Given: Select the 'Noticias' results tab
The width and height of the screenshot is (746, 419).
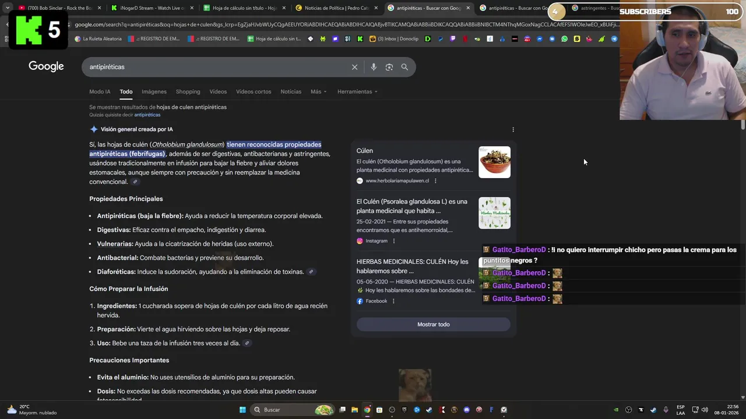Looking at the screenshot, I should (291, 92).
